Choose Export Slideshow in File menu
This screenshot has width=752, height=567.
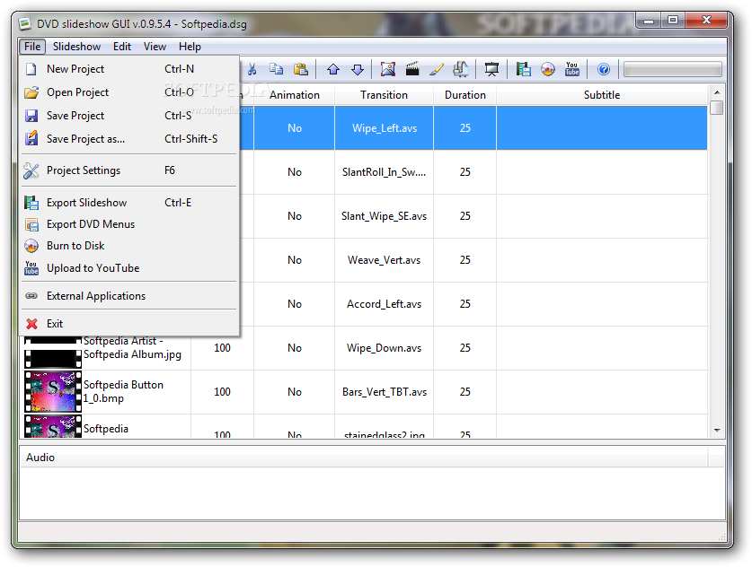129,203
